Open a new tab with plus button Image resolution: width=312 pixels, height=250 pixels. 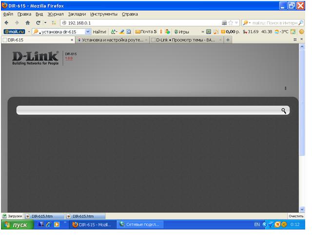point(228,40)
